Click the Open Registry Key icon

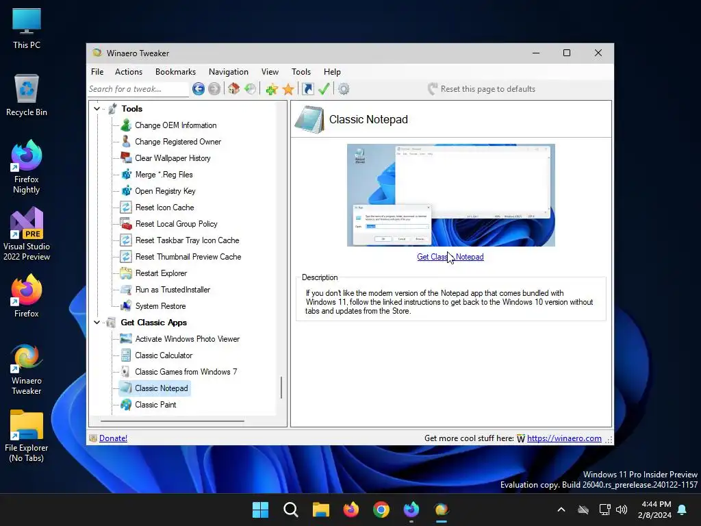pos(126,191)
